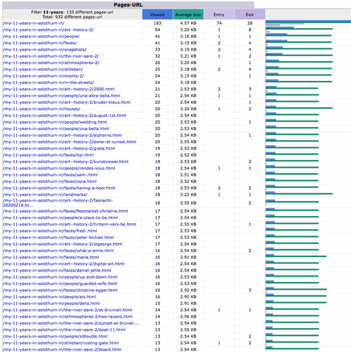
Task: Open the faces/tipi.html link
Action: [x=48, y=155]
